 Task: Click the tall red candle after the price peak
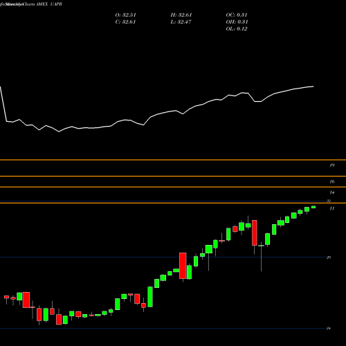pos(255,233)
